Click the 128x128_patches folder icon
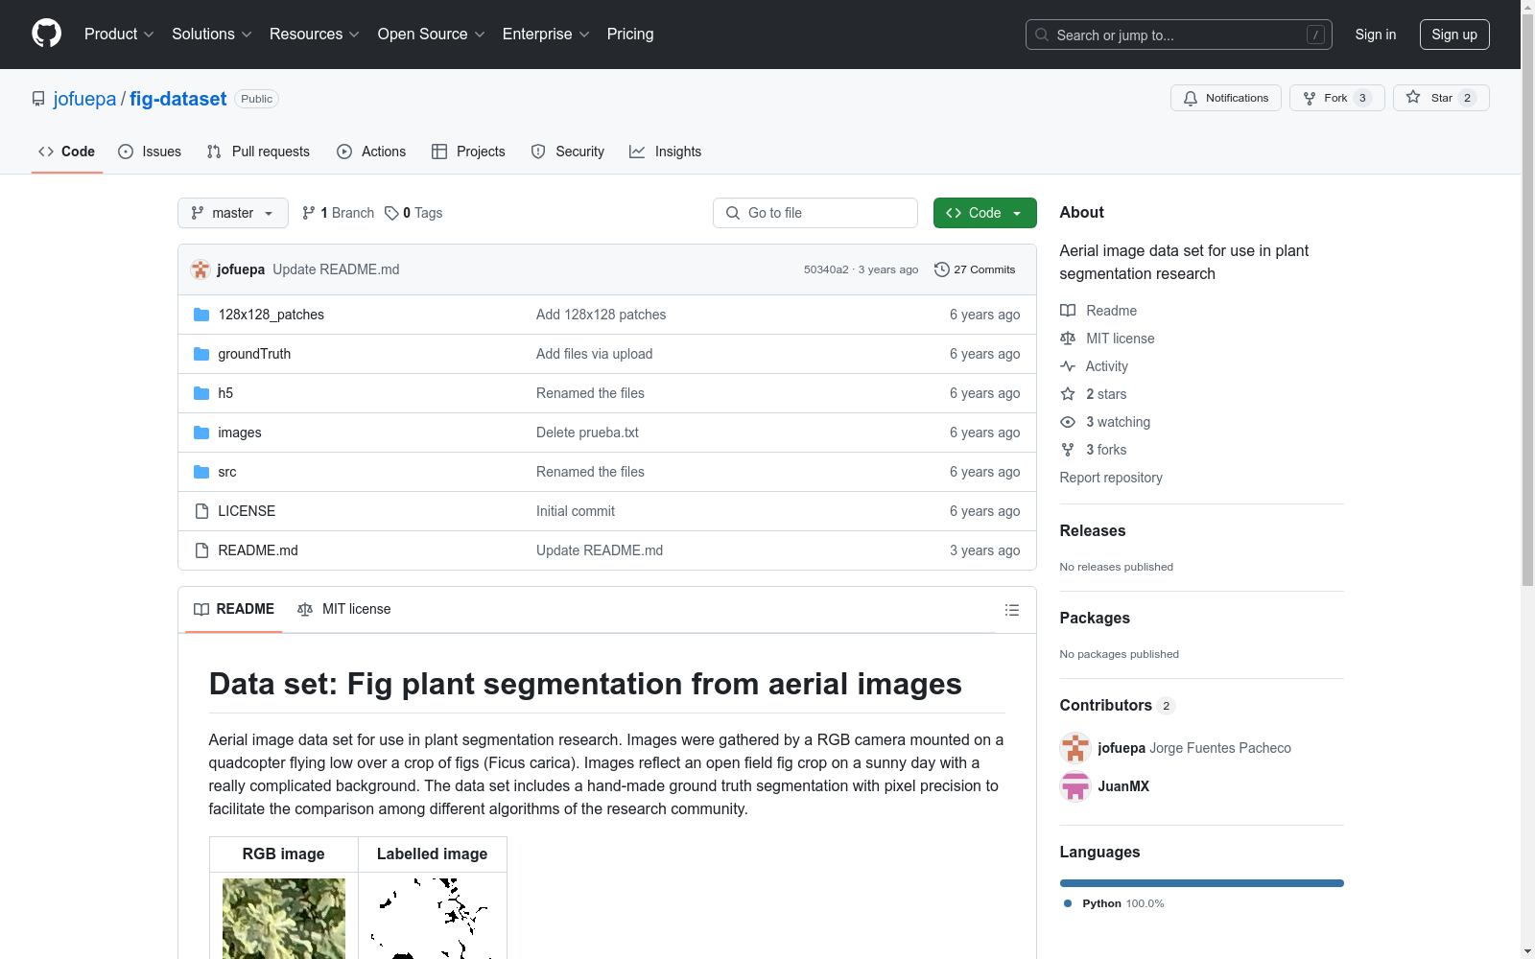This screenshot has height=959, width=1535. point(201,315)
